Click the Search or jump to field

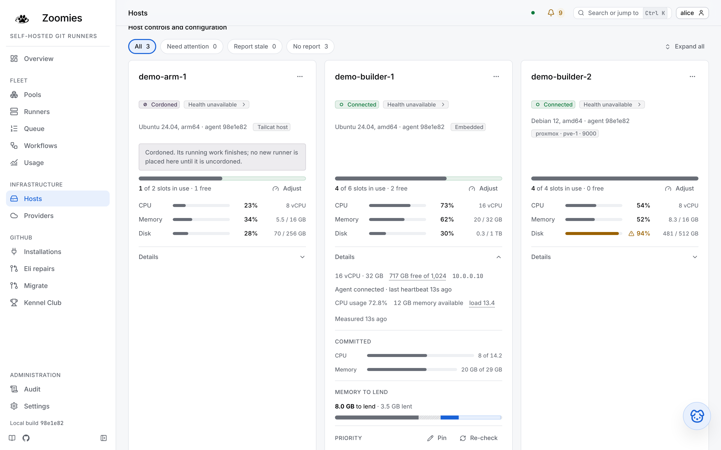click(x=622, y=13)
